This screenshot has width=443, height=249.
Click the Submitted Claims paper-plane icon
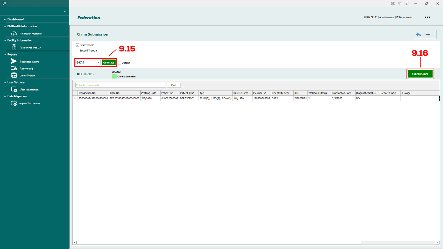tap(14, 61)
